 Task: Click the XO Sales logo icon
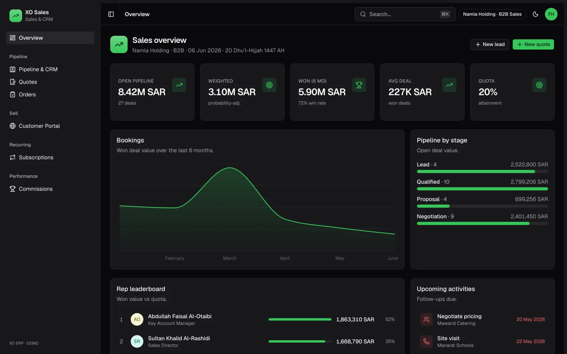pyautogui.click(x=16, y=16)
